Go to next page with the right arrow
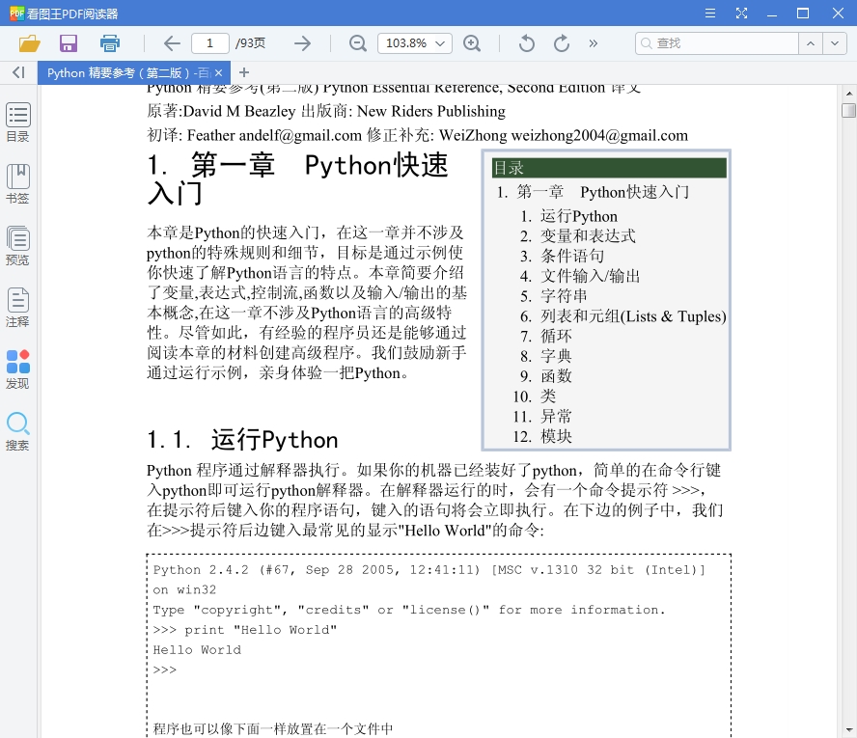This screenshot has width=857, height=738. coord(302,43)
